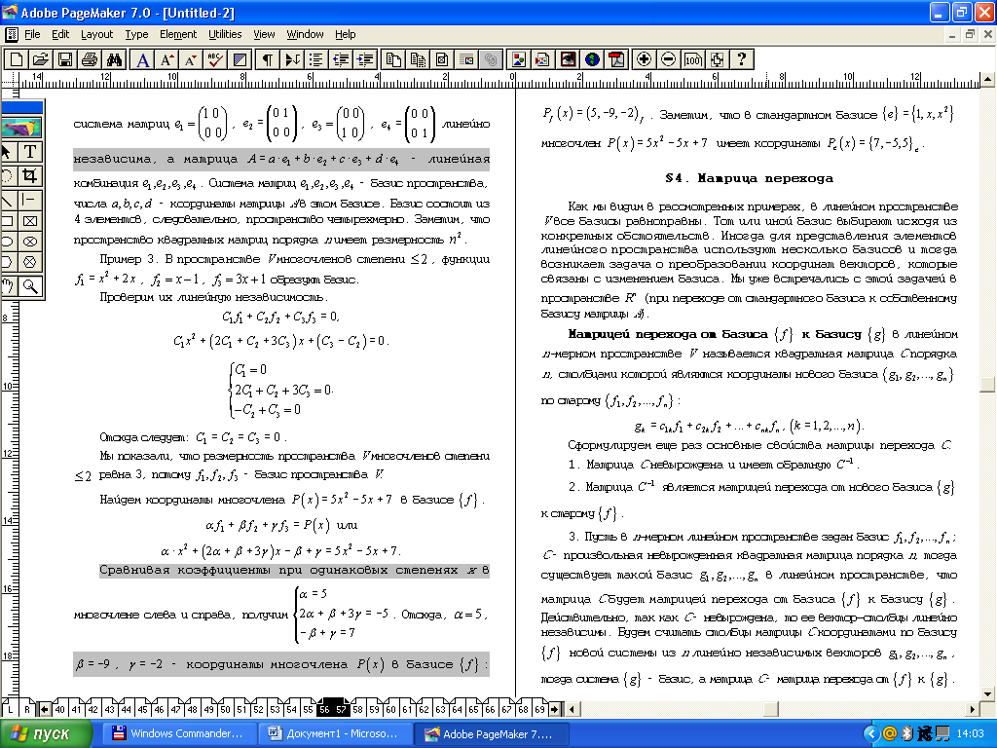Zoom out with the minus magnifier icon
997x748 pixels.
click(x=668, y=59)
